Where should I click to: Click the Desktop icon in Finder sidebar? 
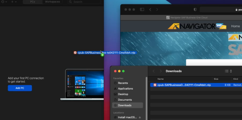point(115,94)
